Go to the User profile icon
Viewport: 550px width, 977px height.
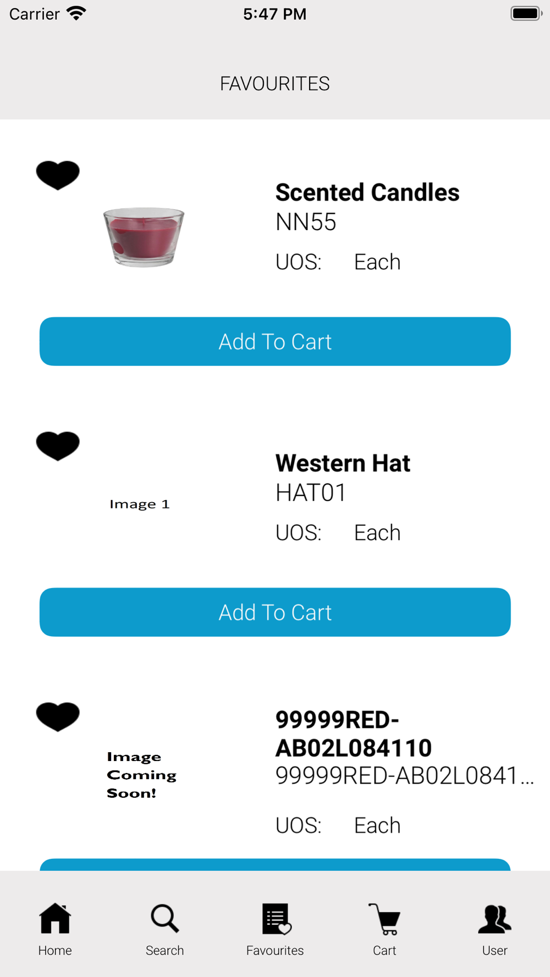pos(494,919)
